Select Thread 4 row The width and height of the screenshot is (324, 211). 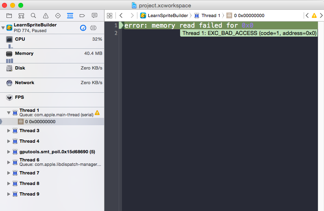(x=52, y=141)
